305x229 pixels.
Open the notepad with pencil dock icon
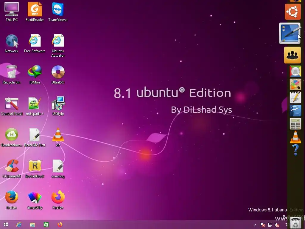[x=295, y=98]
